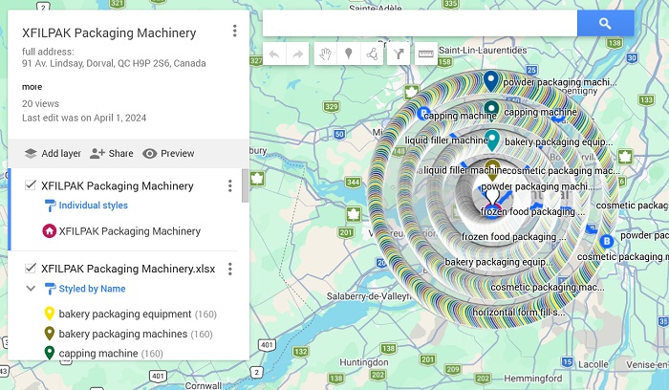Screen dimensions: 669x390
Task: Click the Preview eye icon
Action: coord(149,153)
